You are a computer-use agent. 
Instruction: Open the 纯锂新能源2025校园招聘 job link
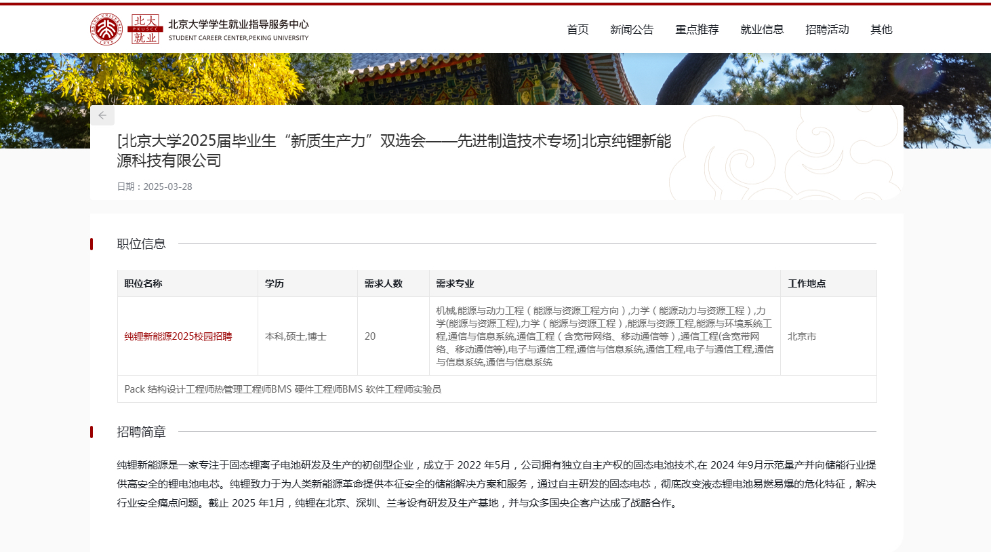coord(178,336)
